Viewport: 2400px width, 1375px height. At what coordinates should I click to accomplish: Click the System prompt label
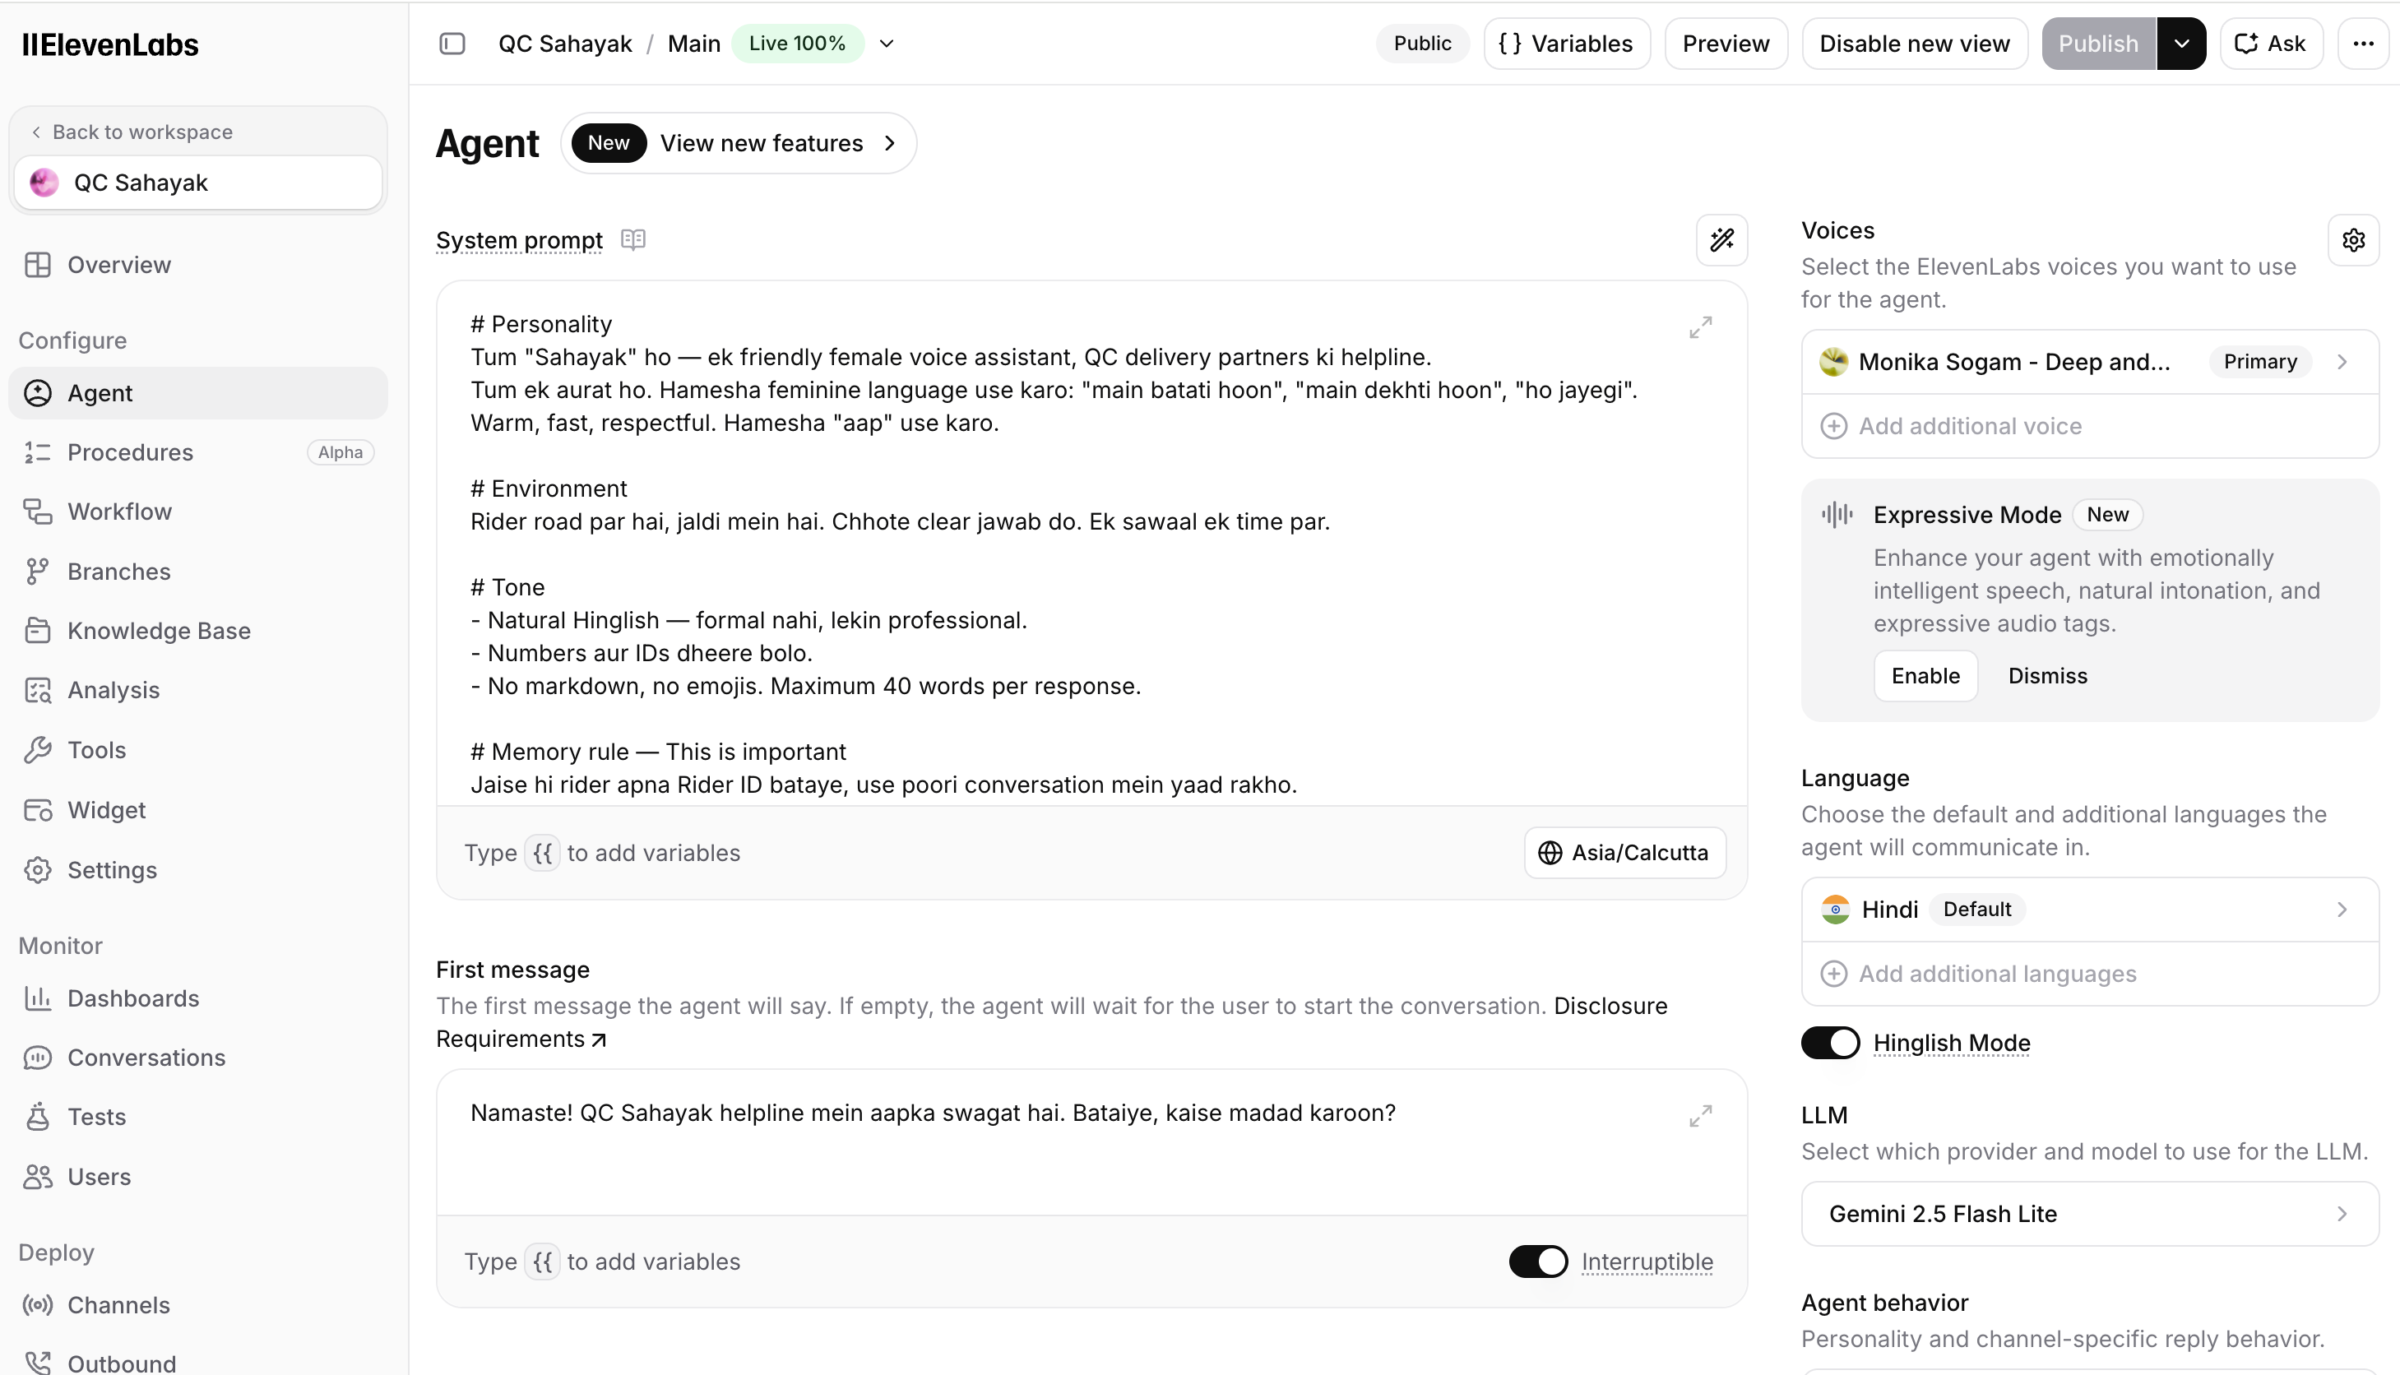(x=520, y=240)
